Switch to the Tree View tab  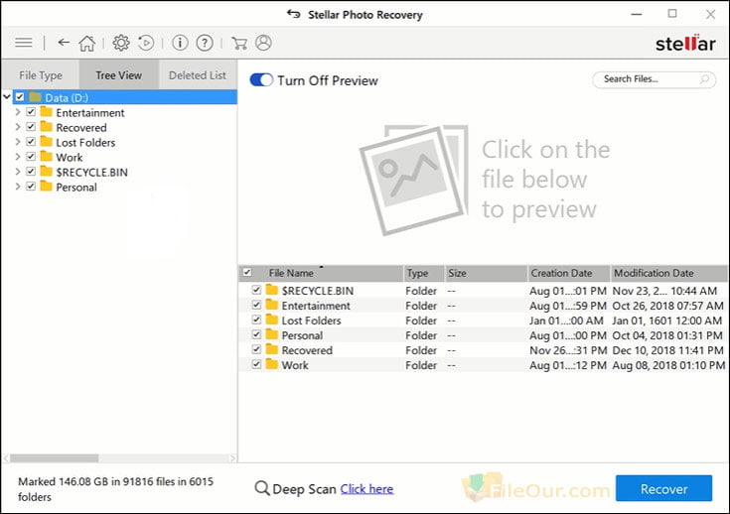[119, 74]
